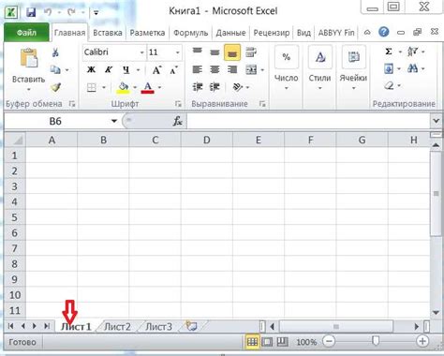This screenshot has width=444, height=356.
Task: Switch to Page Layout view
Action: (267, 342)
